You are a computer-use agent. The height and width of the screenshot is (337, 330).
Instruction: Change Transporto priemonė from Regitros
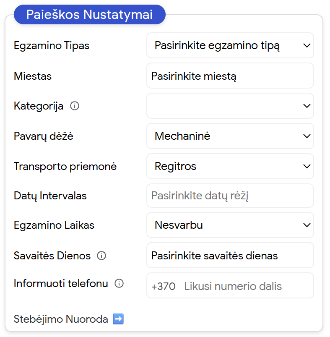pos(230,166)
